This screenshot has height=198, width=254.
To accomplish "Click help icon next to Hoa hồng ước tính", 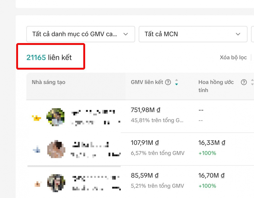I will pos(244,82).
